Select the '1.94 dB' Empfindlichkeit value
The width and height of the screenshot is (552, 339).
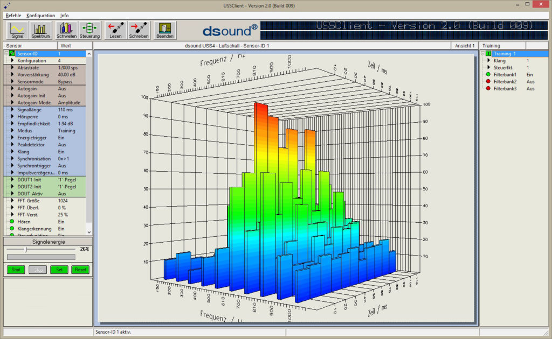(65, 124)
